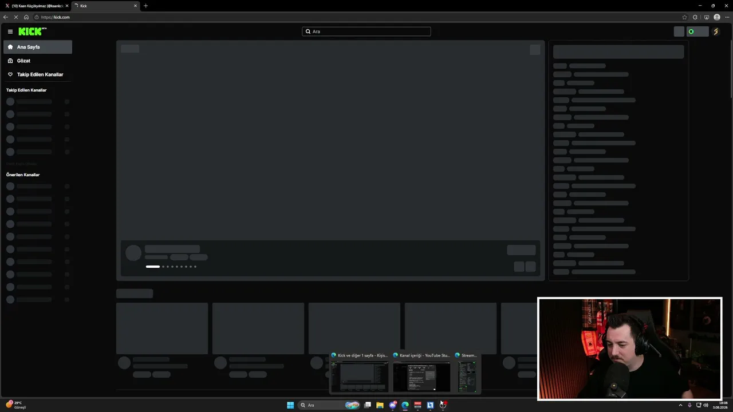Add this page to favorites with the star
Screen dimensions: 733x412
684,17
